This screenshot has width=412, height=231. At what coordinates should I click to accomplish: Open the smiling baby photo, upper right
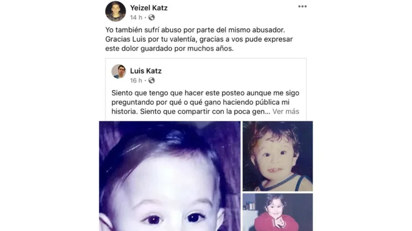277,156
